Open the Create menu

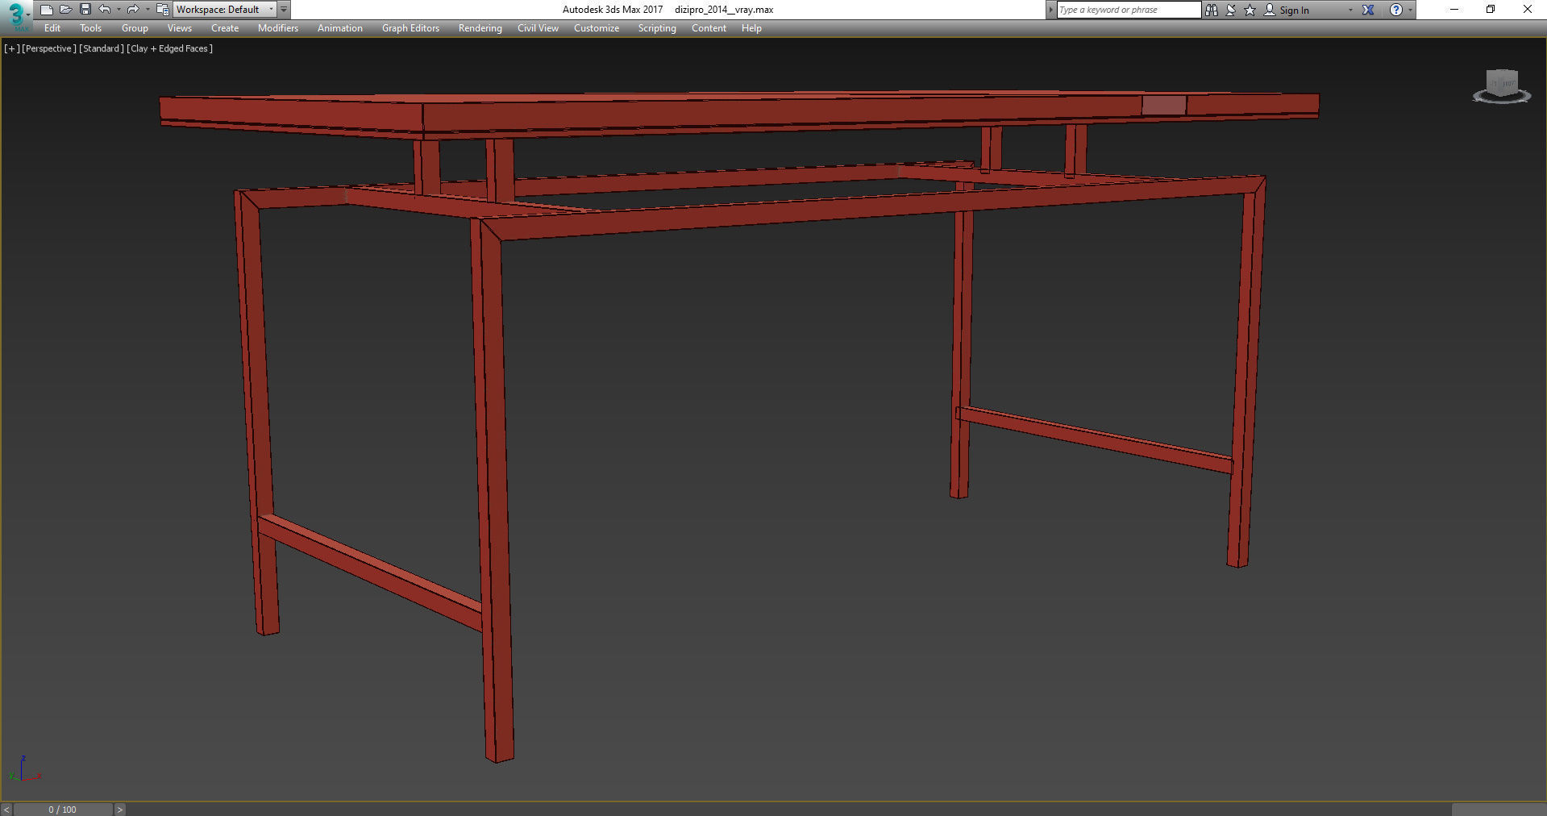(x=225, y=28)
